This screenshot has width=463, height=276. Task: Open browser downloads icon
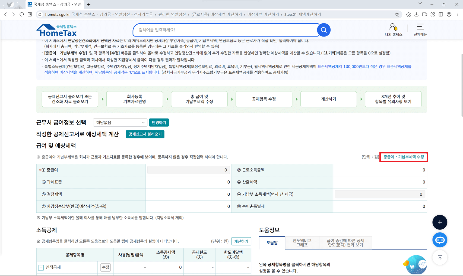pos(416,14)
